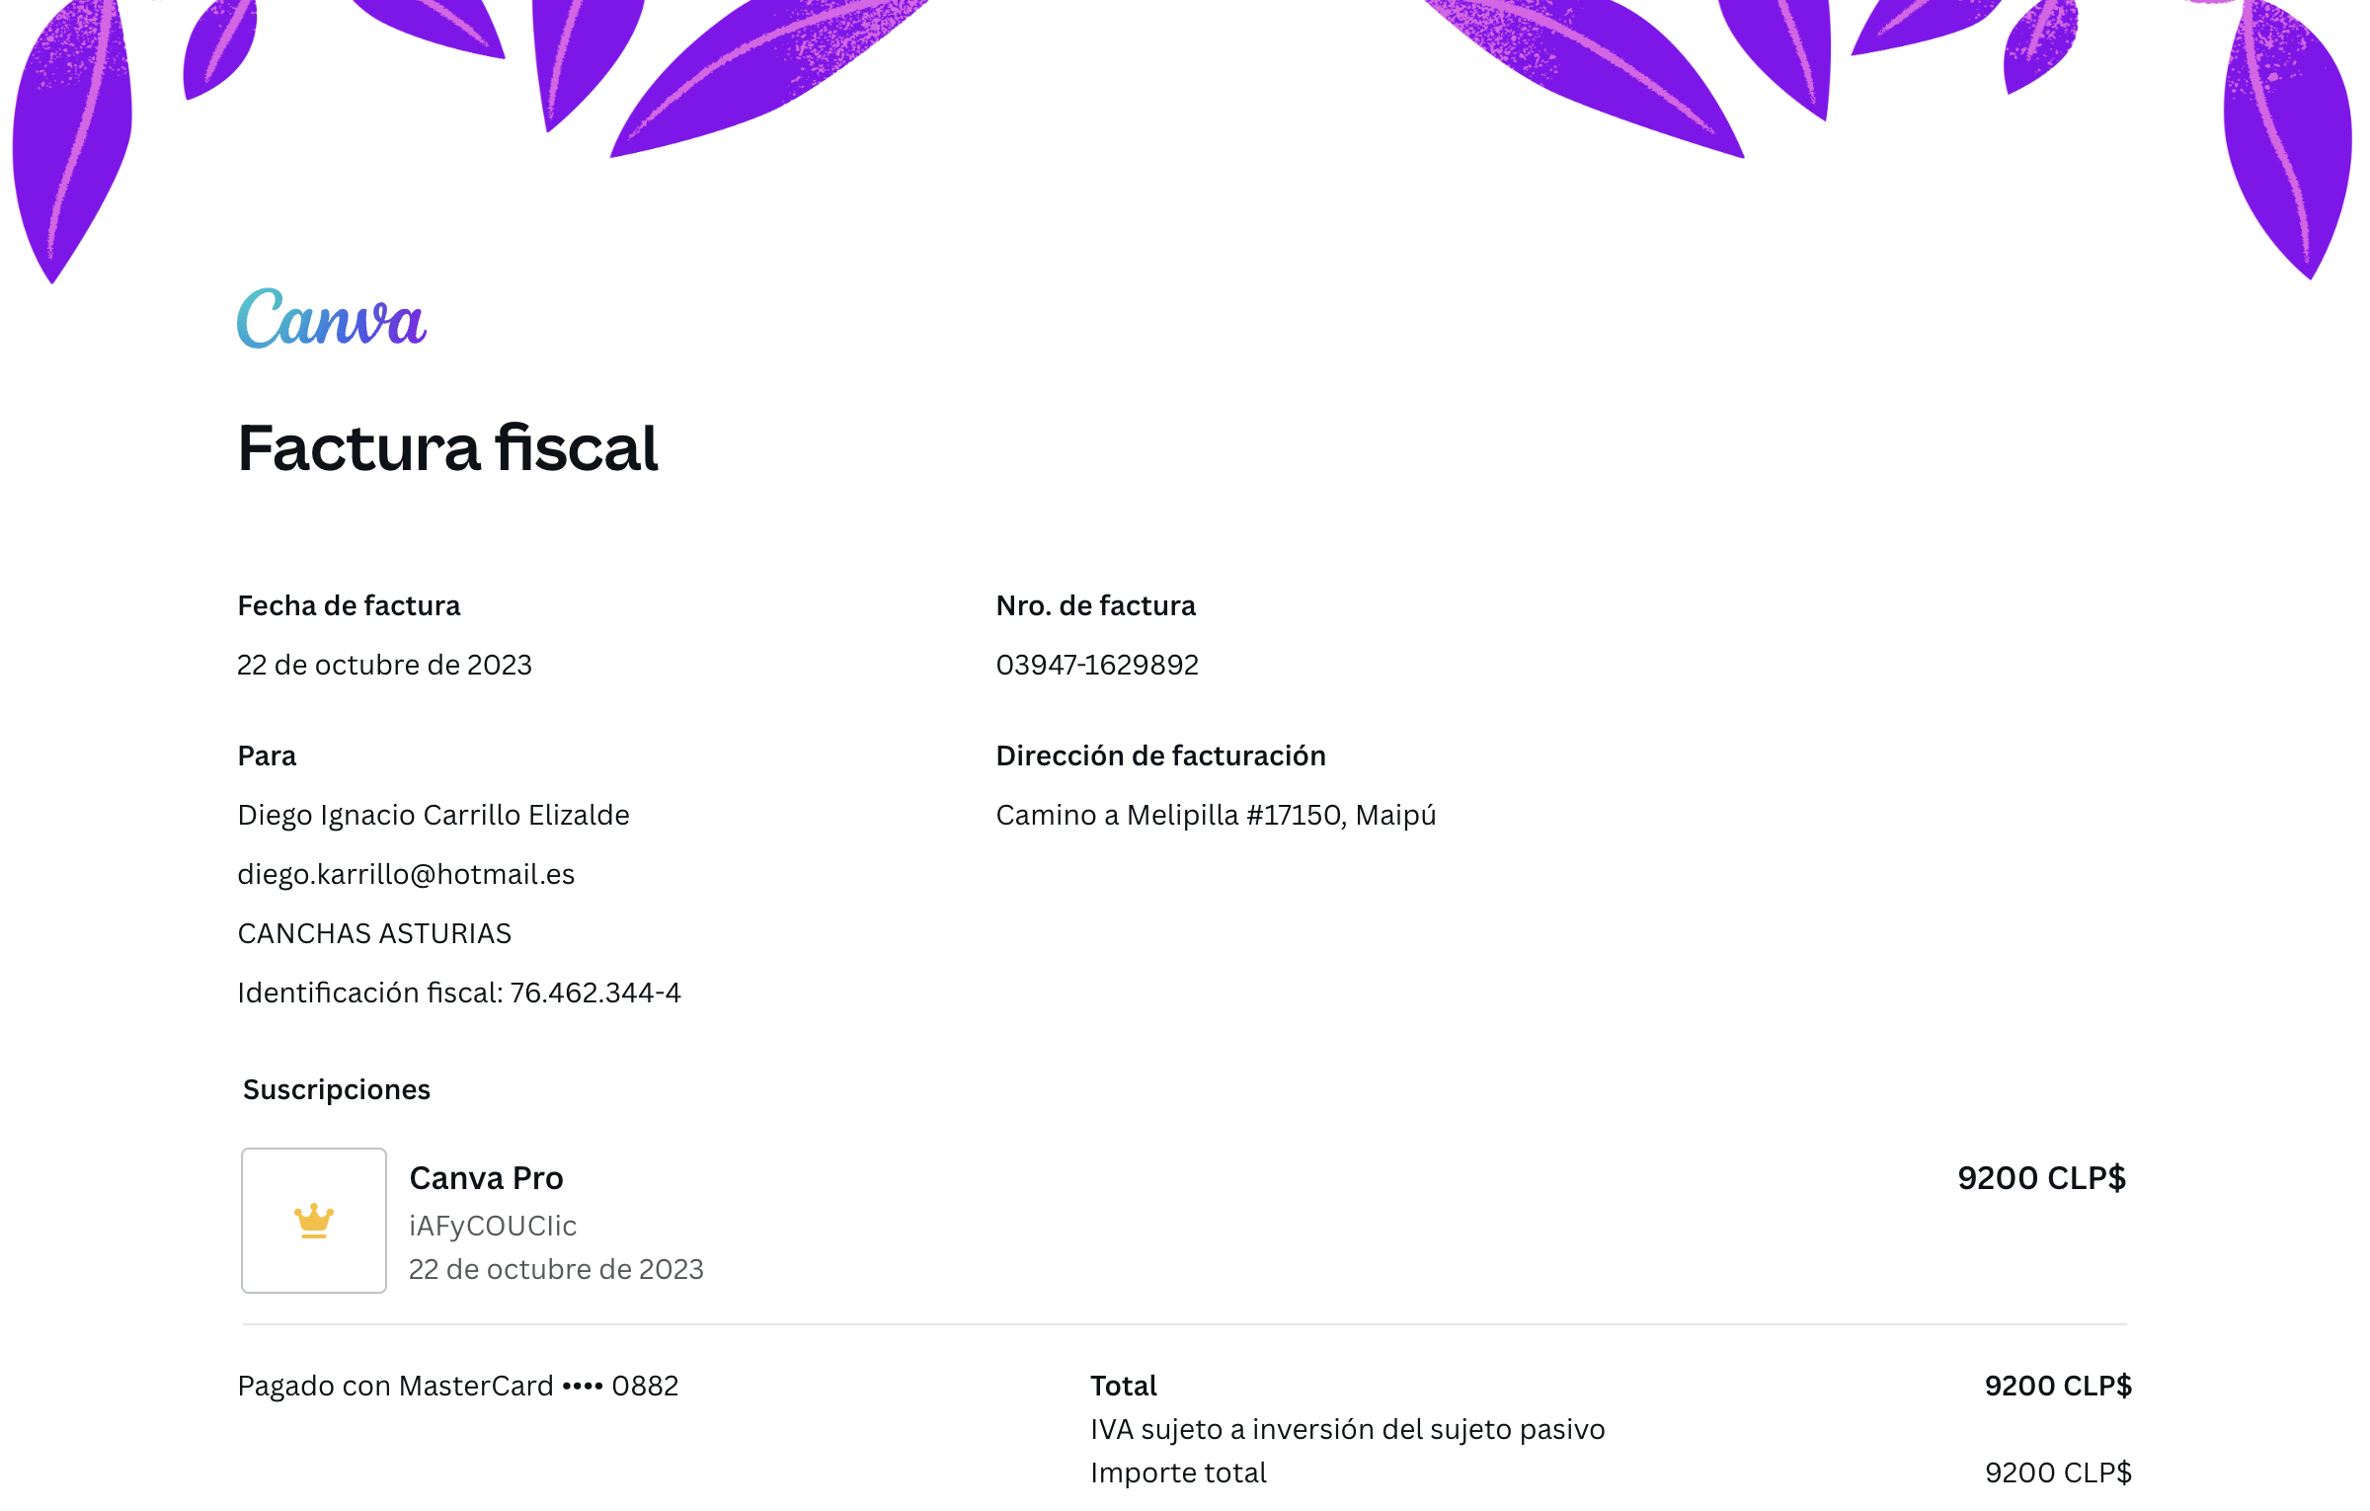The width and height of the screenshot is (2370, 1511).
Task: Click the subscription code iAFyCOUCIic
Action: pos(493,1226)
